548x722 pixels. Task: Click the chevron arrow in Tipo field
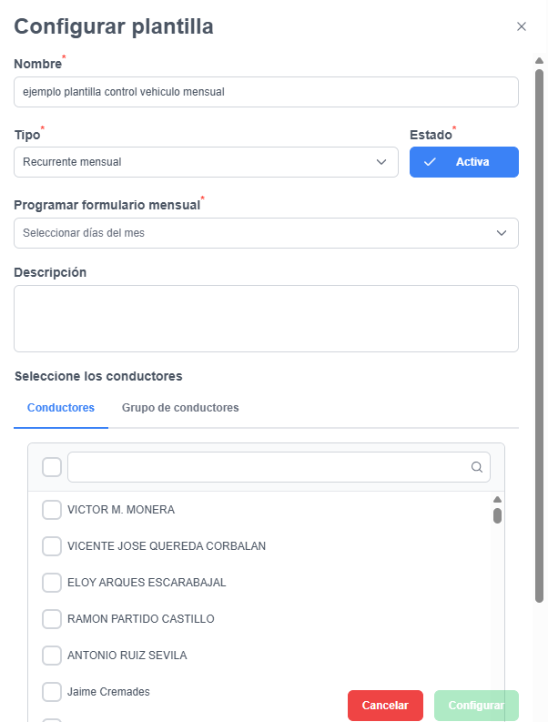click(381, 162)
